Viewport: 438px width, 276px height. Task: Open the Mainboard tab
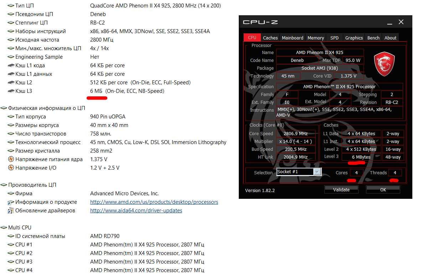click(293, 38)
